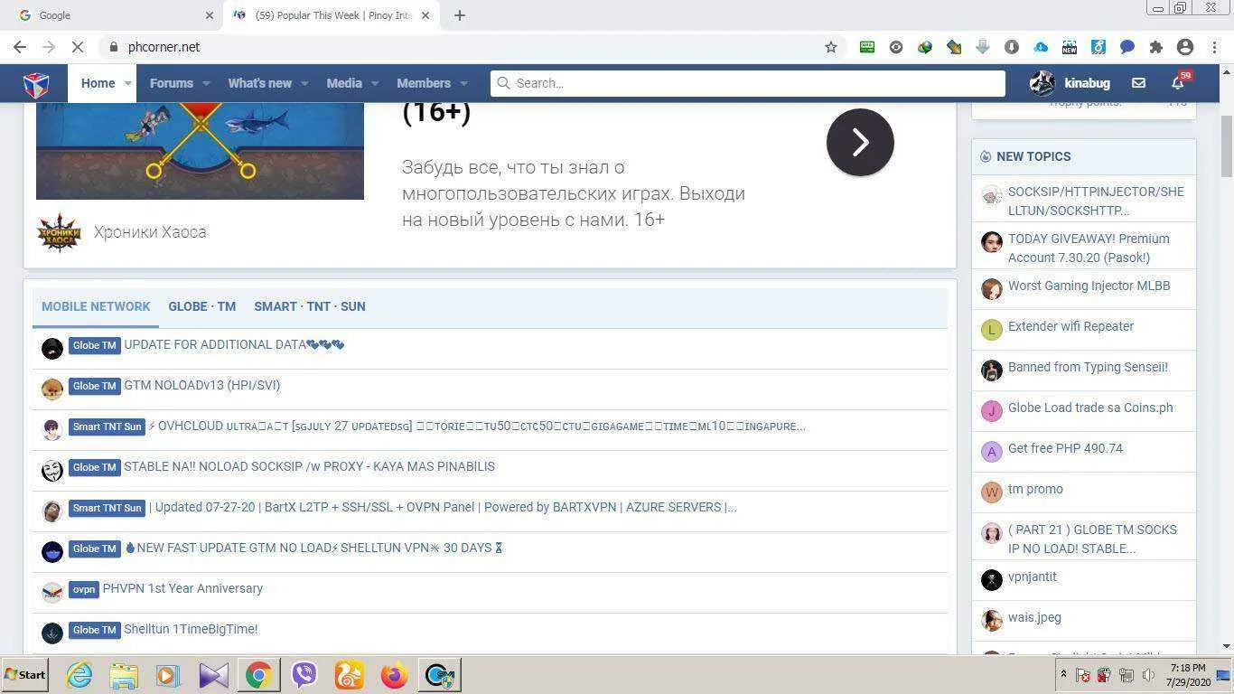Click the ovpn tag on PHVPN thread

point(84,589)
